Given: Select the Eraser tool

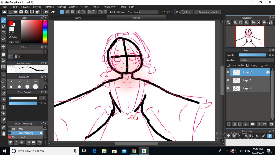Looking at the screenshot, I should [3, 27].
